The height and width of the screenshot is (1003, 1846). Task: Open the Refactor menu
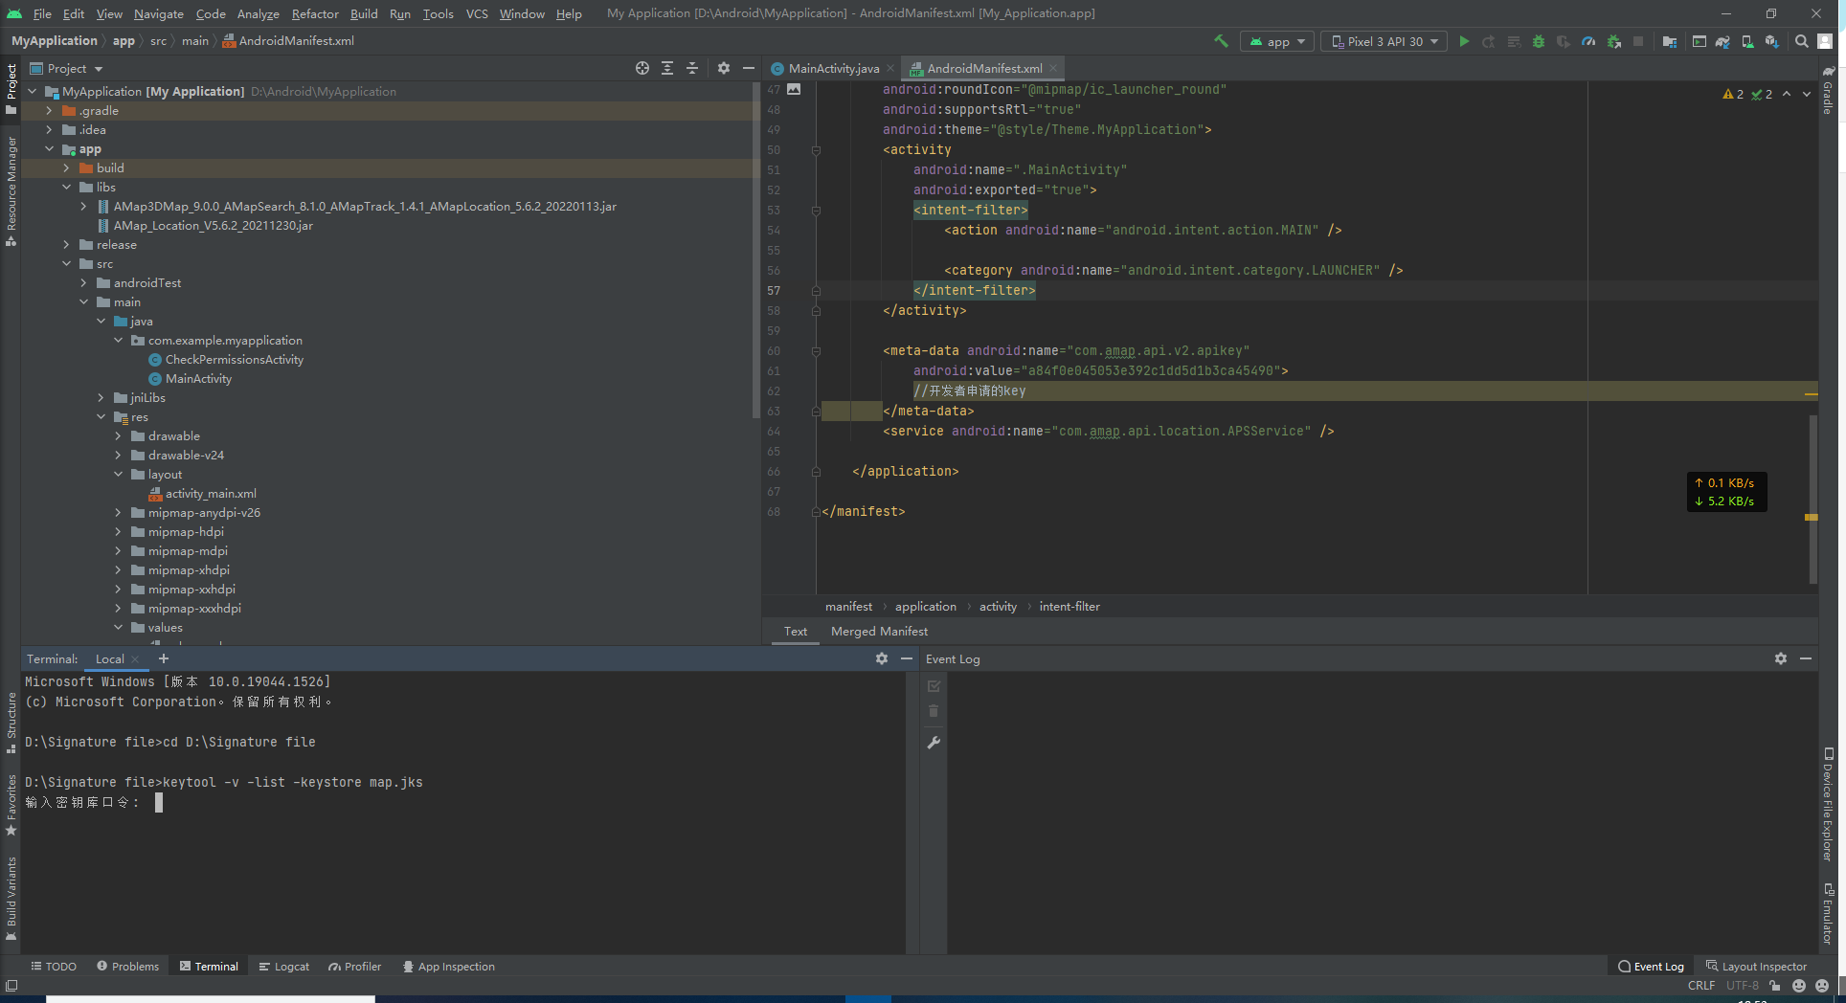[315, 13]
